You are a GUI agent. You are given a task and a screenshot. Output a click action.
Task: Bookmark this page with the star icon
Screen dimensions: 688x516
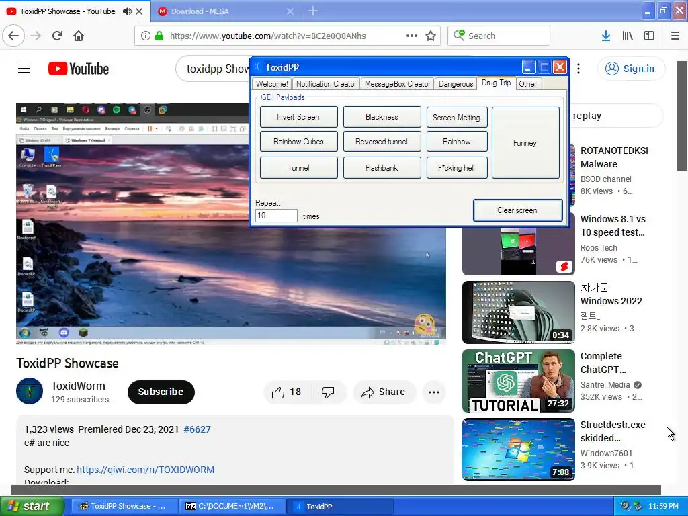pos(431,36)
